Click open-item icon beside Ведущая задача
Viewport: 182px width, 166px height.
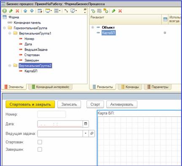pyautogui.click(x=92, y=134)
